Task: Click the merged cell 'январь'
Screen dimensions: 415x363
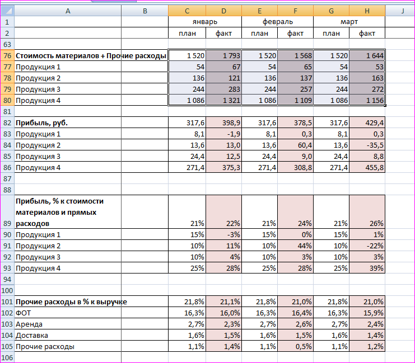Action: [x=205, y=22]
